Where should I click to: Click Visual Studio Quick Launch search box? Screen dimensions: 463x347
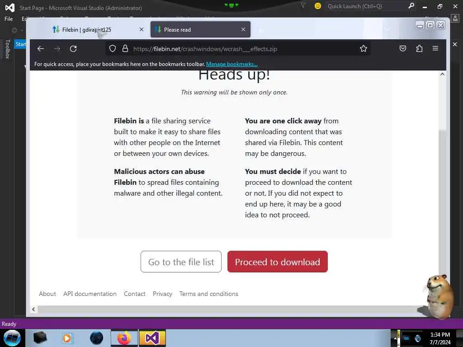tap(366, 6)
